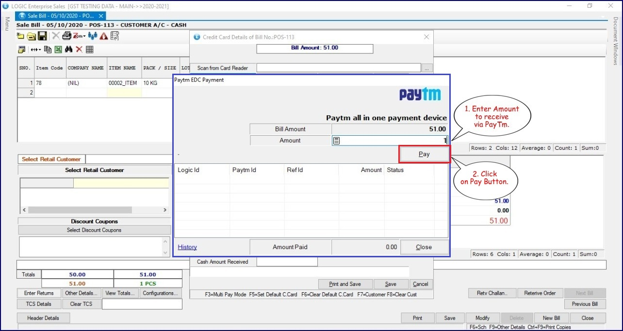The width and height of the screenshot is (623, 331).
Task: Click the scroll down arrow in coupons box
Action: (x=165, y=252)
